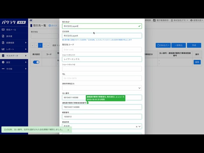The height and width of the screenshot is (153, 204).
Task: Click green check icon beside 適格請求書発行事業者登録番号
Action: (x=88, y=103)
